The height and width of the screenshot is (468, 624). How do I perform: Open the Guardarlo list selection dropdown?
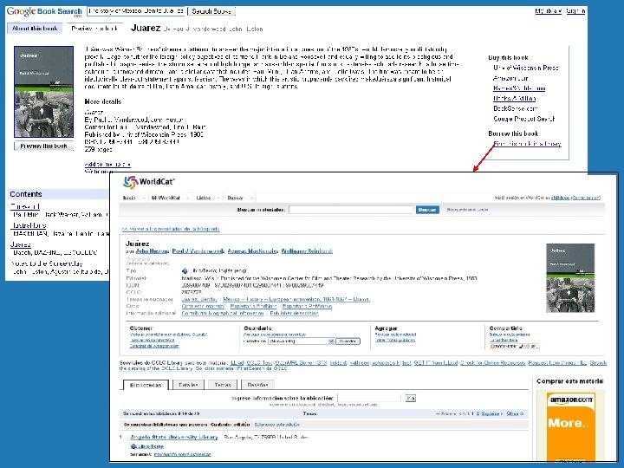[302, 341]
